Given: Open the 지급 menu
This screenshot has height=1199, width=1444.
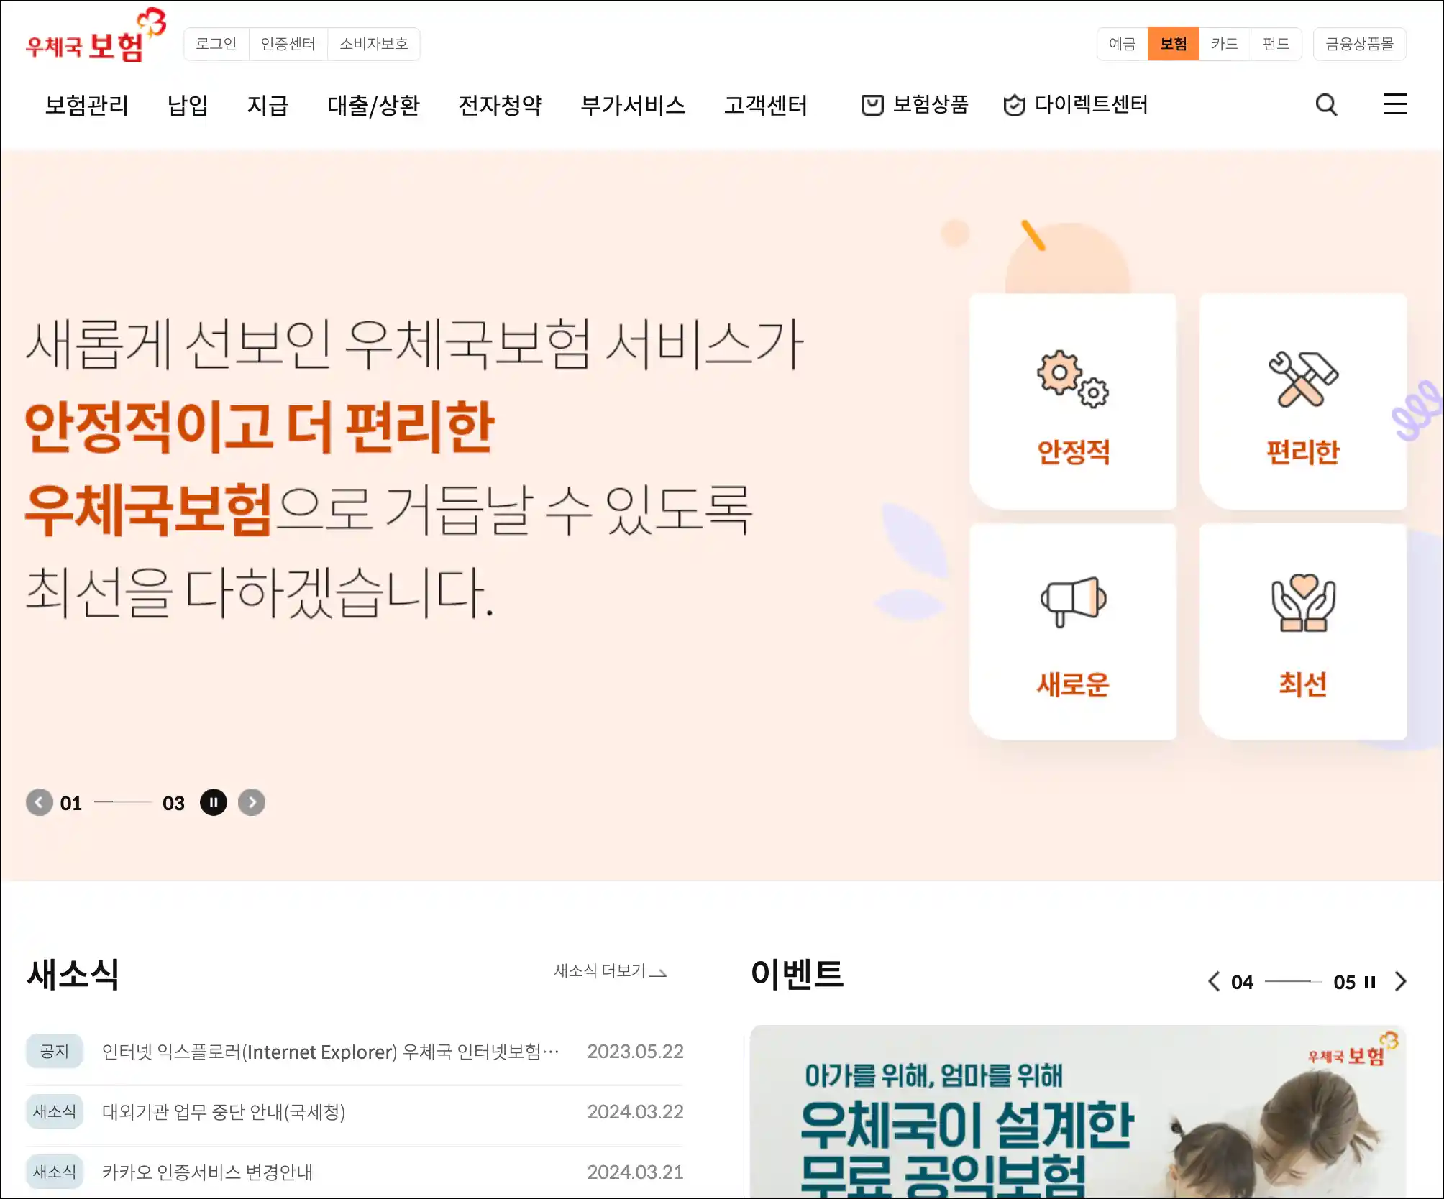Looking at the screenshot, I should 268,105.
